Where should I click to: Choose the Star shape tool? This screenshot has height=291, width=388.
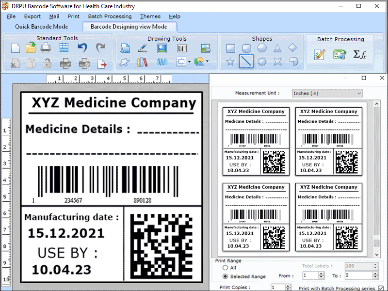pos(229,61)
